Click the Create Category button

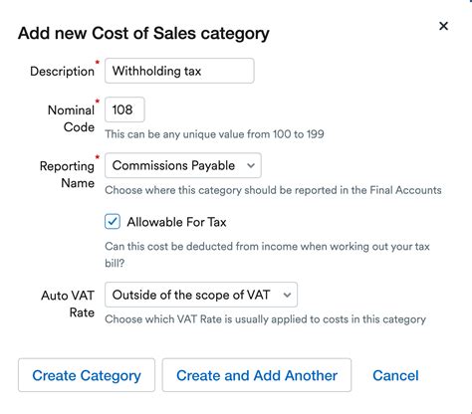87,375
